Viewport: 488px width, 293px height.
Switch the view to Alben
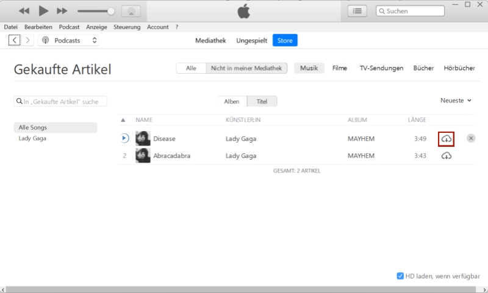pyautogui.click(x=232, y=101)
